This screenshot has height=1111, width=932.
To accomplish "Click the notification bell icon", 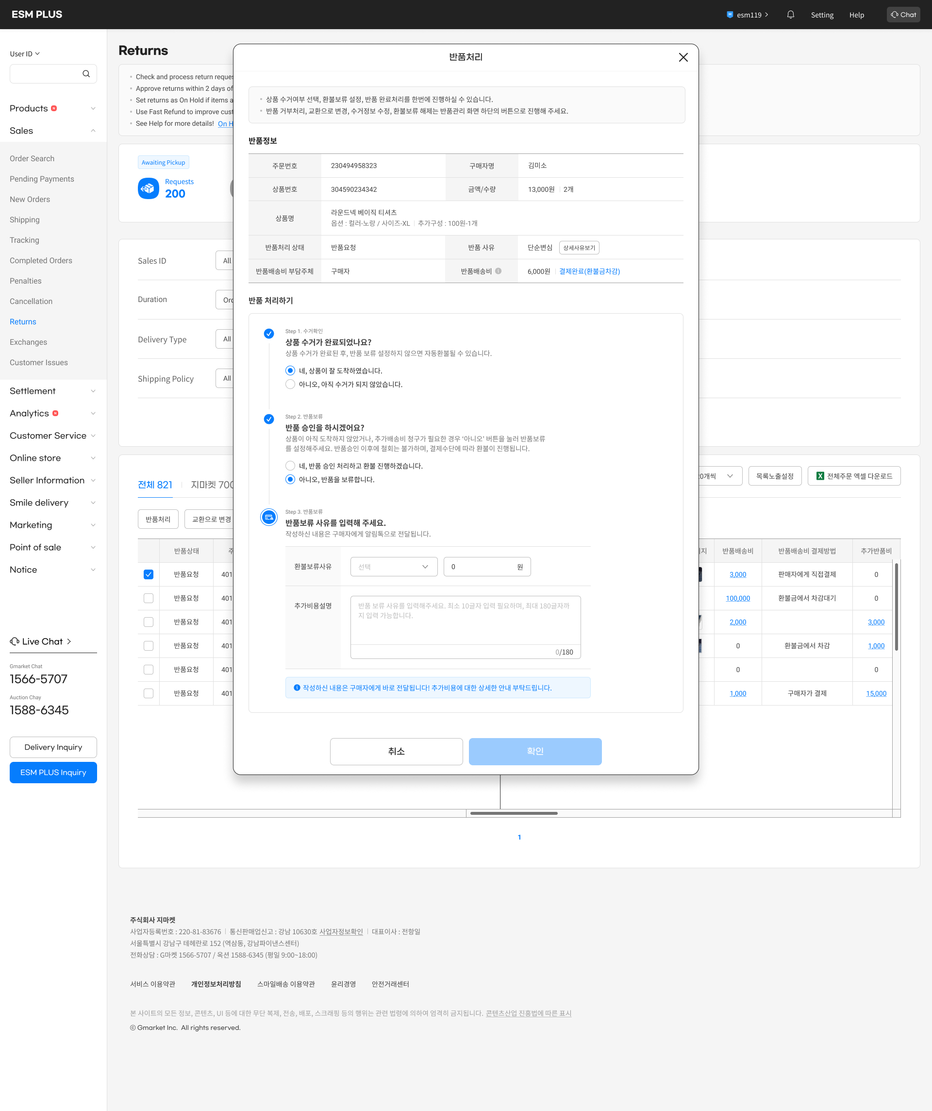I will tap(790, 15).
